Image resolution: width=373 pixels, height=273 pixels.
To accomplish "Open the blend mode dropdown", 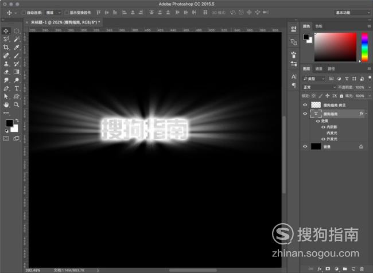I will 319,87.
